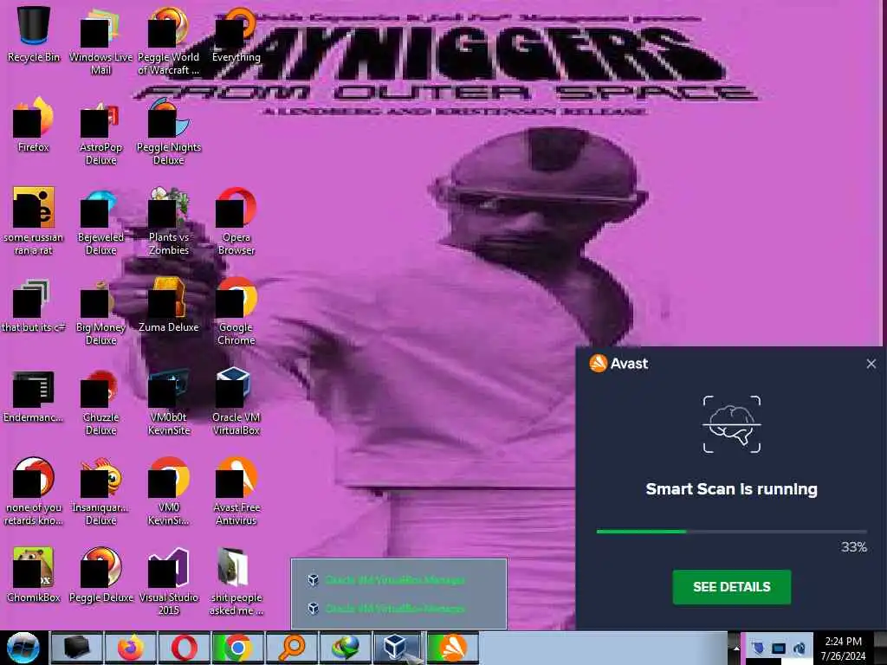Select the Peggle Nights Deluxe desktop icon

click(169, 132)
